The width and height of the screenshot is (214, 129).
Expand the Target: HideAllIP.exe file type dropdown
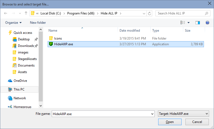click(x=183, y=114)
